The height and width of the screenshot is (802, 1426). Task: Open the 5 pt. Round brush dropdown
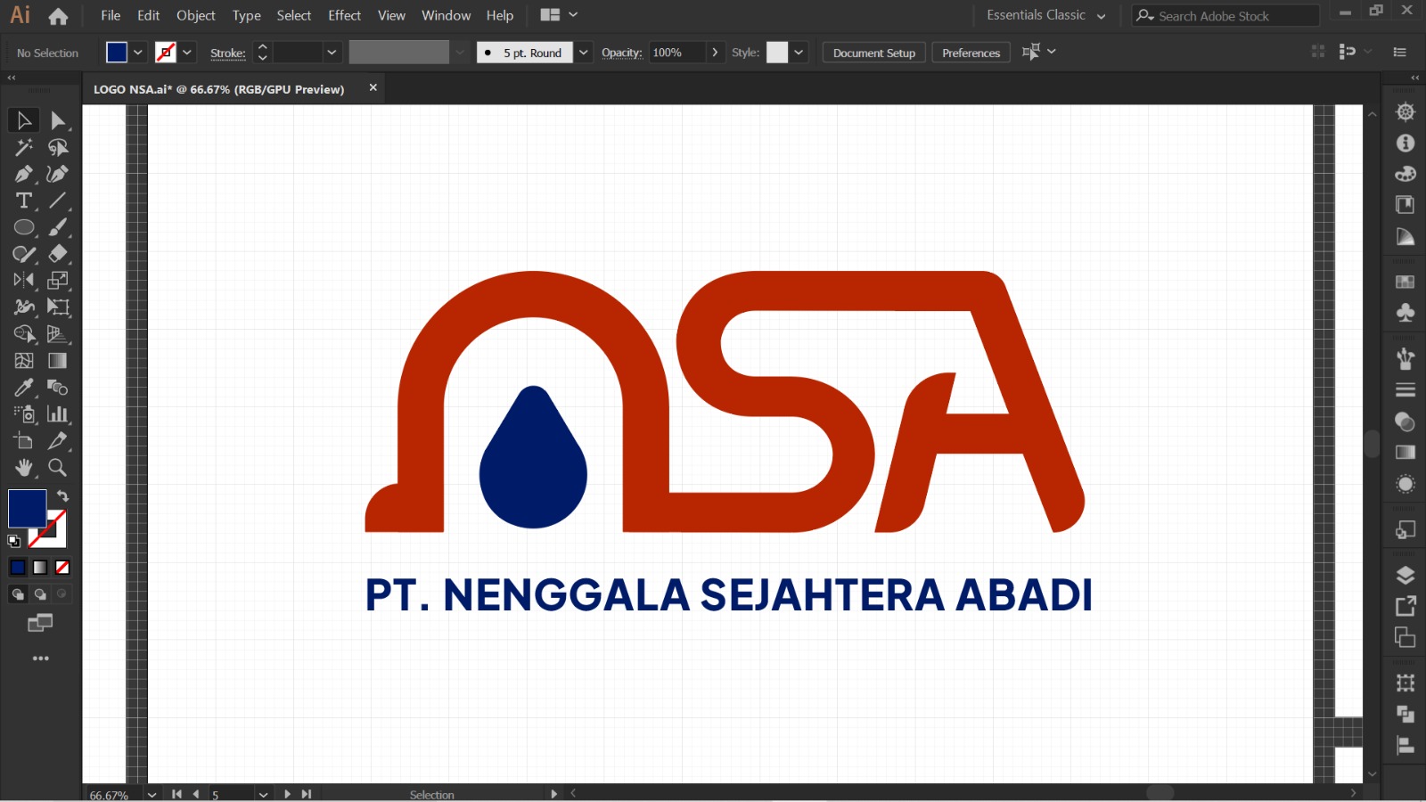pyautogui.click(x=584, y=53)
